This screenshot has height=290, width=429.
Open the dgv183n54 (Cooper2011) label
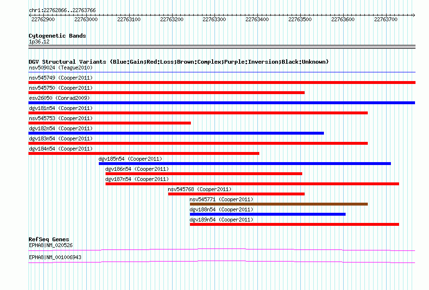[x=61, y=138]
